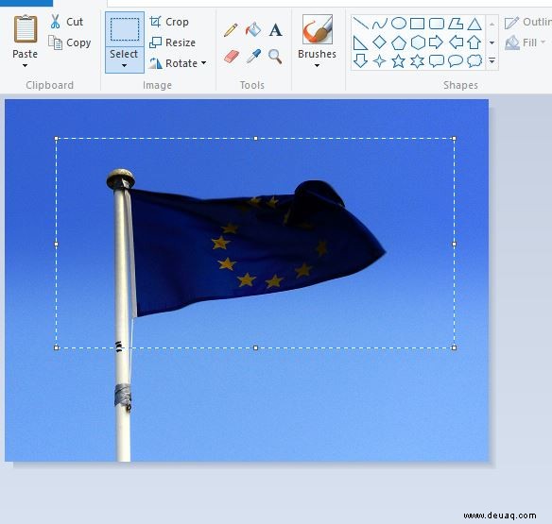Choose the Polygon shape

(x=456, y=24)
